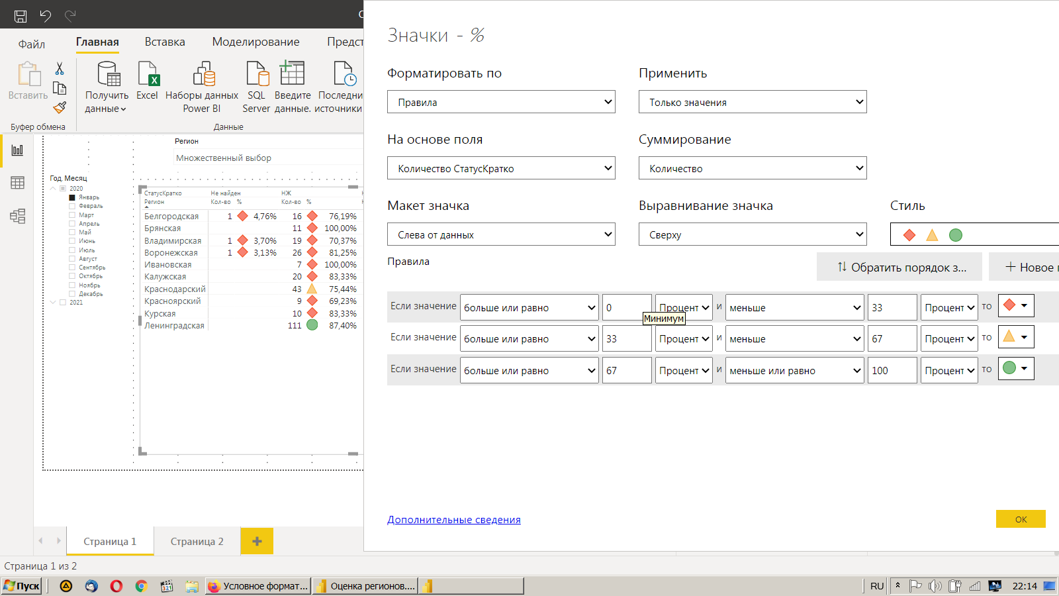
Task: Click second rule maximum value field 67
Action: tap(892, 338)
